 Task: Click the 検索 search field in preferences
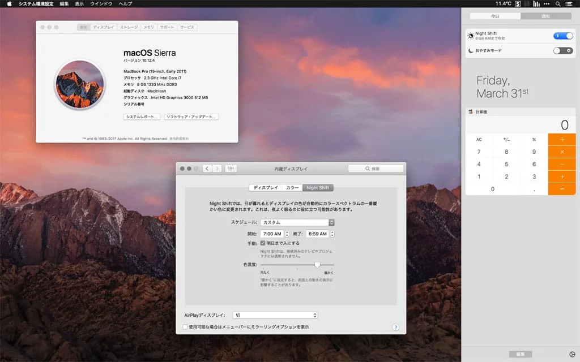(376, 169)
